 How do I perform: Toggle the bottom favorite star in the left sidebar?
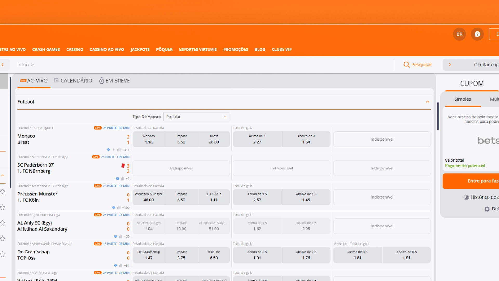tap(3, 254)
